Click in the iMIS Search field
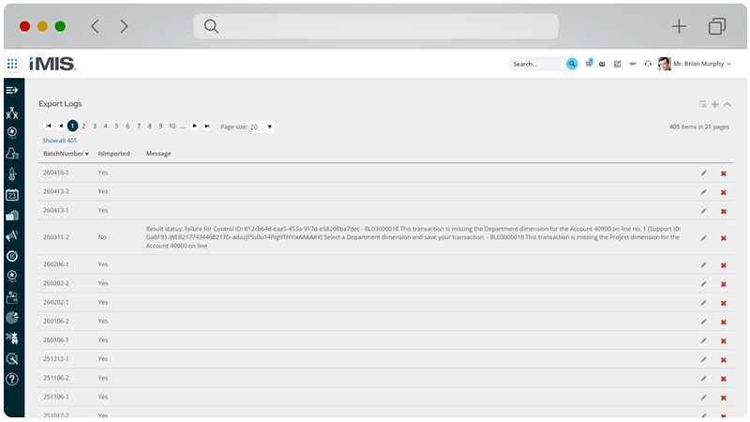Screen dimensions: 750x422 [x=538, y=64]
